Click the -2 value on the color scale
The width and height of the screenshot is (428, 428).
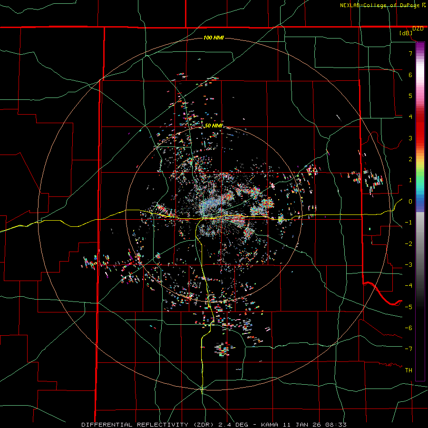(x=409, y=244)
